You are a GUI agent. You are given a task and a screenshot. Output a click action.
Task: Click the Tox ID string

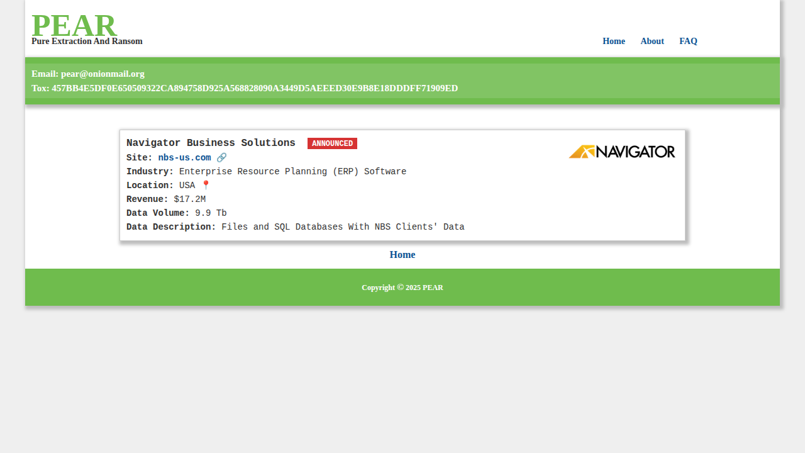(x=255, y=88)
